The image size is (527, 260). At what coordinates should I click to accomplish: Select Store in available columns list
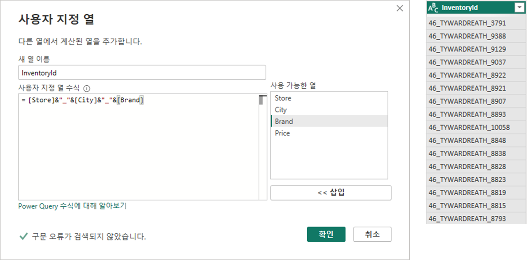coord(283,98)
